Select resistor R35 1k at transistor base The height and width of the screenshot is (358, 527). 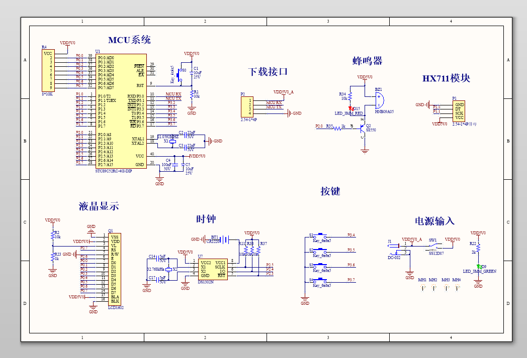(337, 128)
